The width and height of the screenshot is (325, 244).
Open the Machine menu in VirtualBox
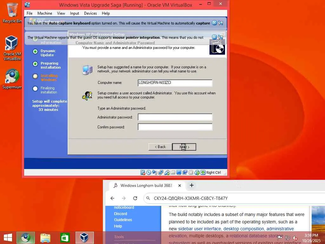pyautogui.click(x=45, y=13)
